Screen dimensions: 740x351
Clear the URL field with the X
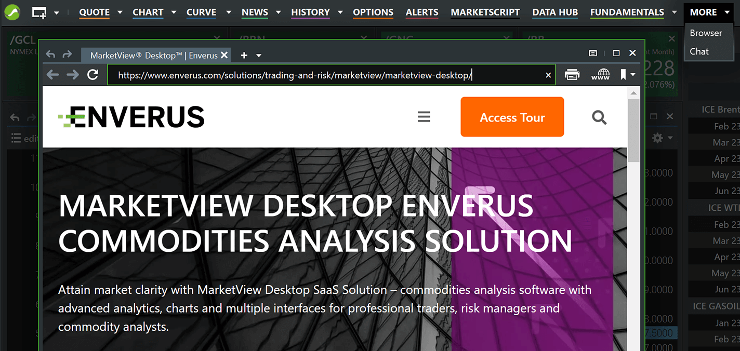click(x=548, y=75)
